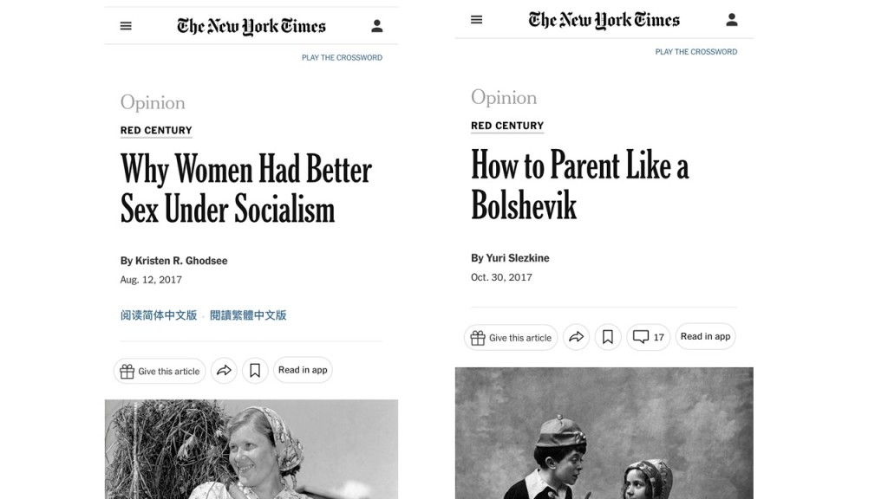Open account profile icon on right page
The image size is (888, 499).
pos(732,20)
